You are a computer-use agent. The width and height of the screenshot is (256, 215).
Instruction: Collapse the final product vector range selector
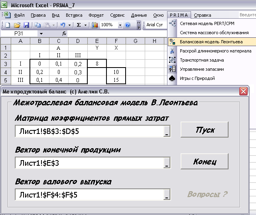pyautogui.click(x=167, y=163)
